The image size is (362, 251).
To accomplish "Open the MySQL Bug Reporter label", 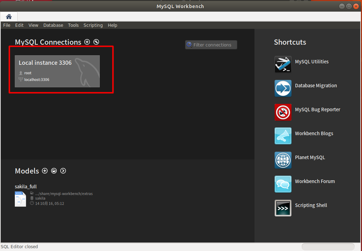I will 318,109.
